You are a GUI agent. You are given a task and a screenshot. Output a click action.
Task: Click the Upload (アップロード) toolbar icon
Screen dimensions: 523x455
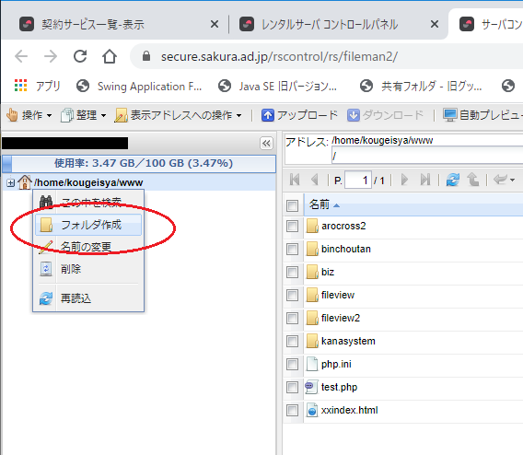click(x=268, y=115)
